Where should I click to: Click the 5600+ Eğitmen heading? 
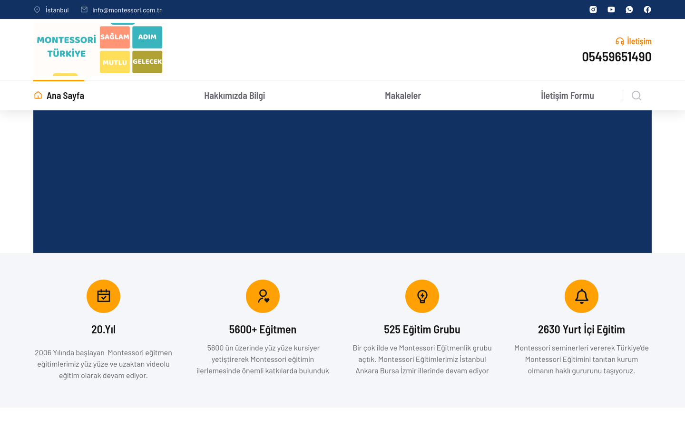pyautogui.click(x=263, y=329)
